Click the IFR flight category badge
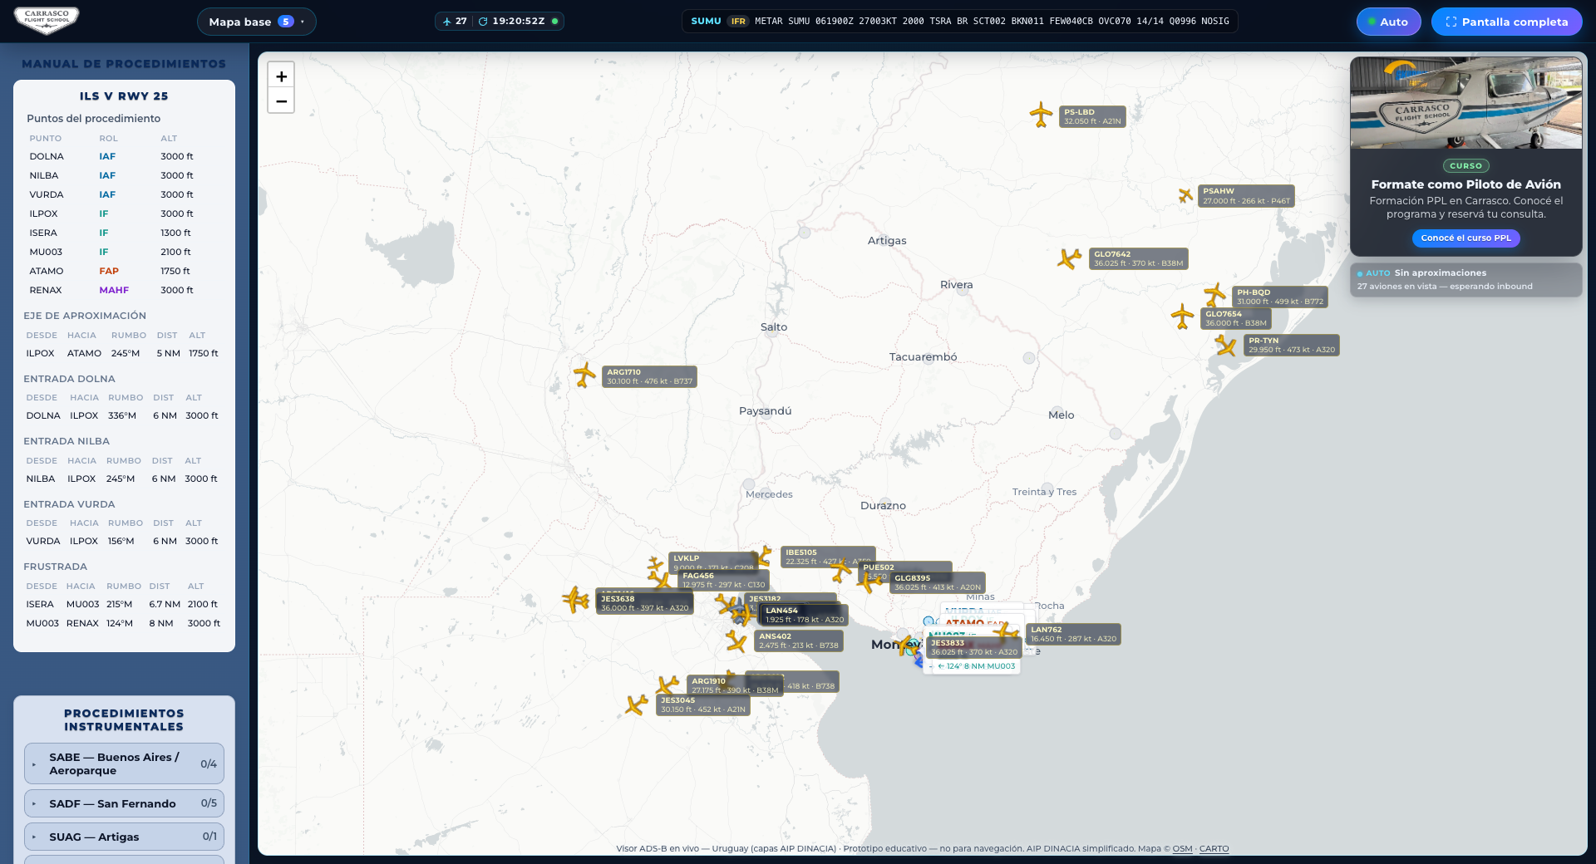This screenshot has width=1596, height=864. coord(738,22)
